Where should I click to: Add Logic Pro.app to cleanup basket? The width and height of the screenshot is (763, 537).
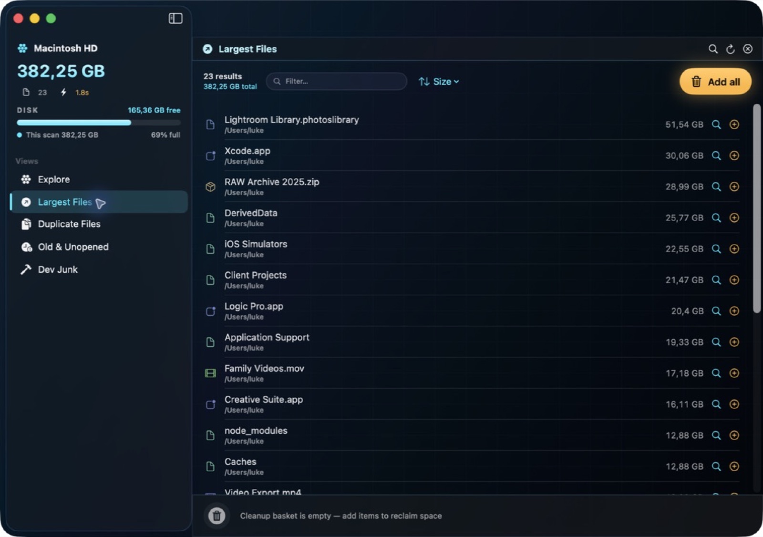(x=734, y=311)
